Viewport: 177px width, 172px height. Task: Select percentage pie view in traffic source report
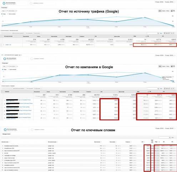click(x=167, y=33)
